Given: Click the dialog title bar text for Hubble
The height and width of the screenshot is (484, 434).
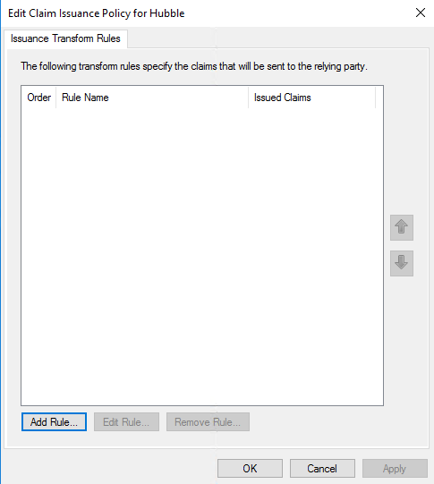Looking at the screenshot, I should [97, 13].
